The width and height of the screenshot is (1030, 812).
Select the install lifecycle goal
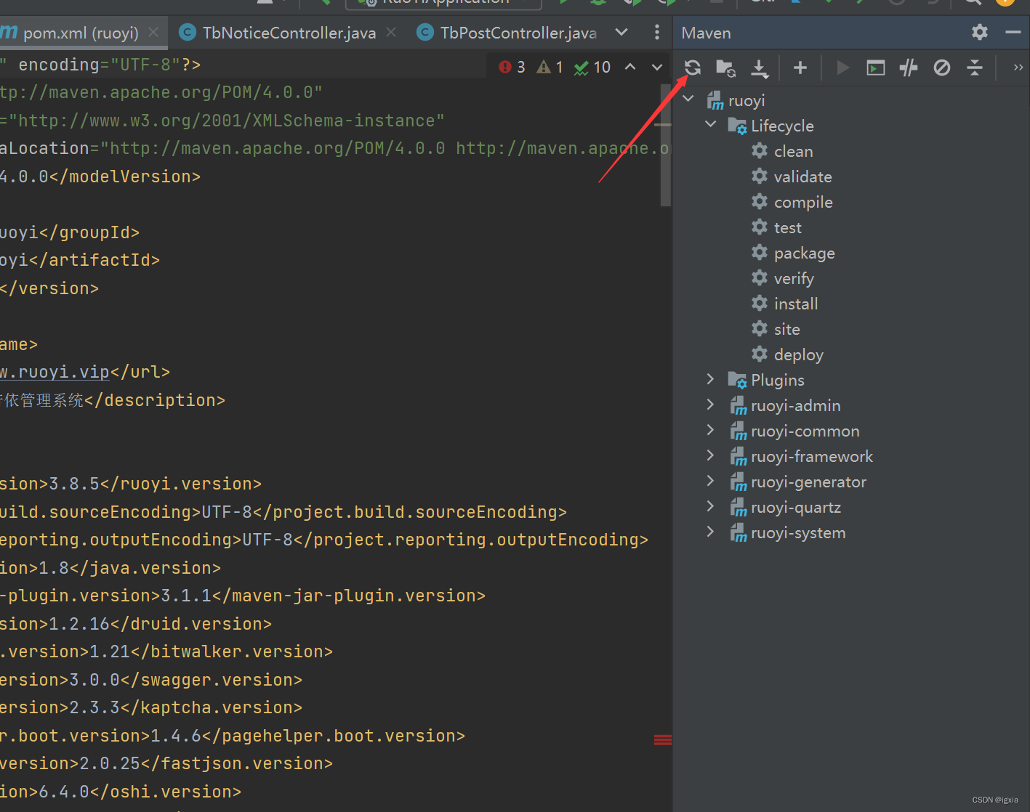[x=796, y=304]
